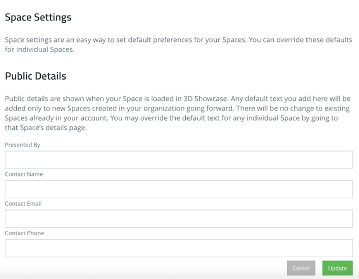Click the Space Settings heading

38,17
